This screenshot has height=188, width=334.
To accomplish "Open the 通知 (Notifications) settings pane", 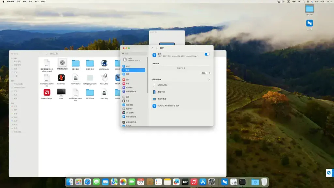I will coord(133,80).
